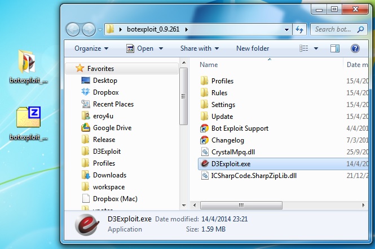Open Dropbox (Mac) in navigation pane
The width and height of the screenshot is (375, 249).
click(x=115, y=199)
